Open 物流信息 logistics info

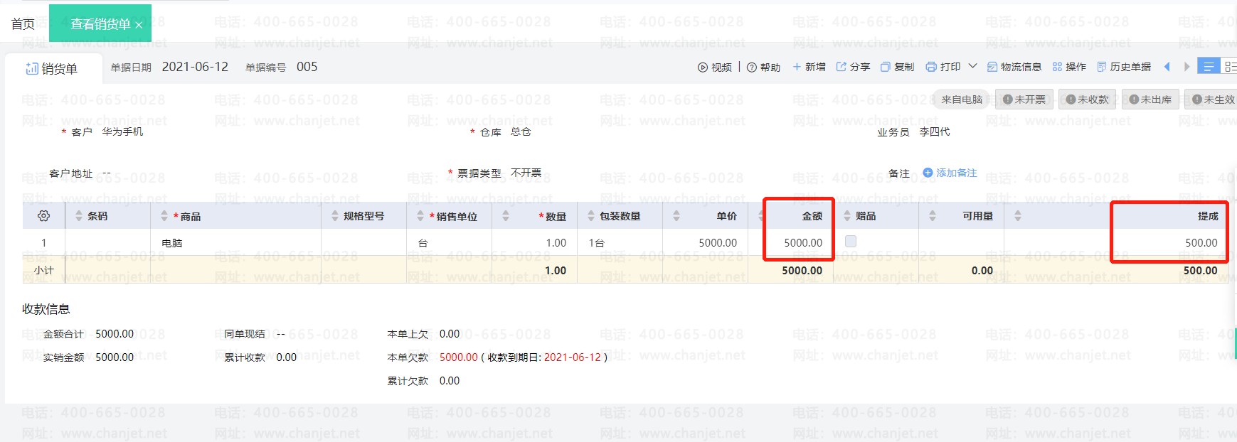[x=1014, y=67]
